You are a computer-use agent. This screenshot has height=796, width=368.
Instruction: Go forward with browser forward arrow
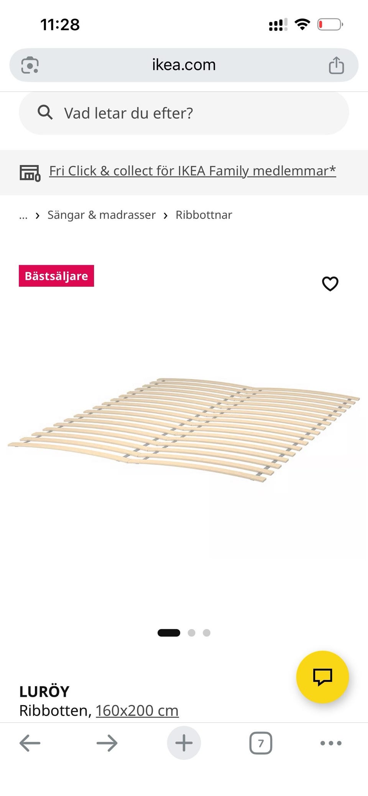tap(107, 743)
